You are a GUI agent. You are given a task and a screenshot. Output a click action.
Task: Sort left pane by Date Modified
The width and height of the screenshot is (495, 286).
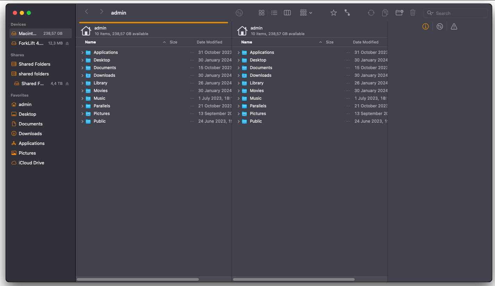coord(209,42)
